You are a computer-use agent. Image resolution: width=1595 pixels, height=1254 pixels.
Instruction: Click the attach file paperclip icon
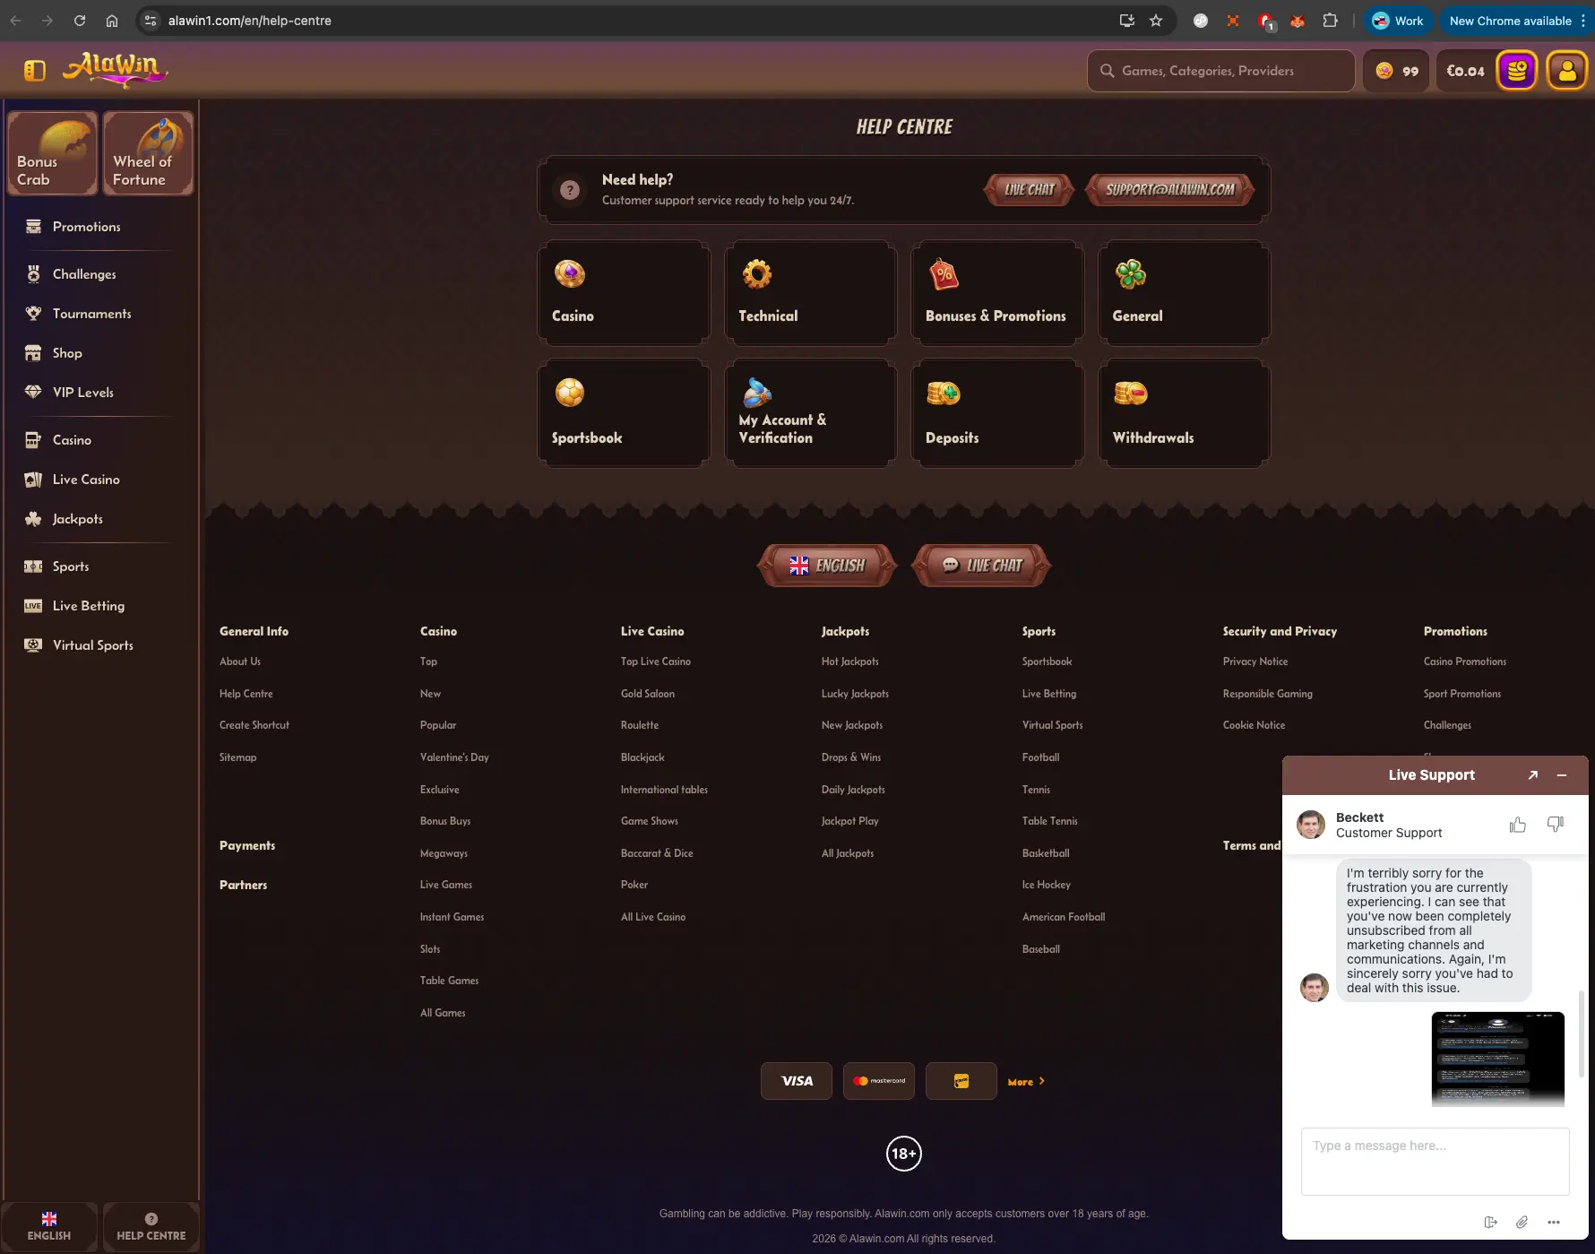[1522, 1223]
